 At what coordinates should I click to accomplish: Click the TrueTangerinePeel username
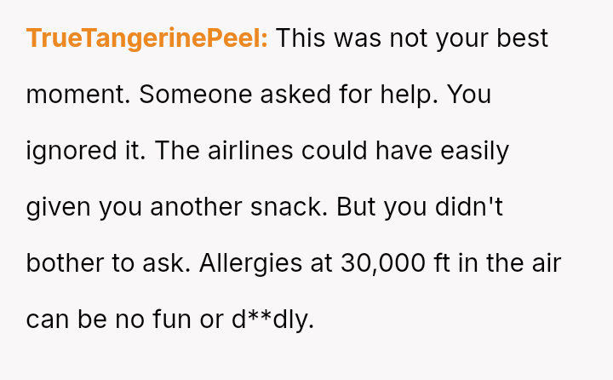147,38
